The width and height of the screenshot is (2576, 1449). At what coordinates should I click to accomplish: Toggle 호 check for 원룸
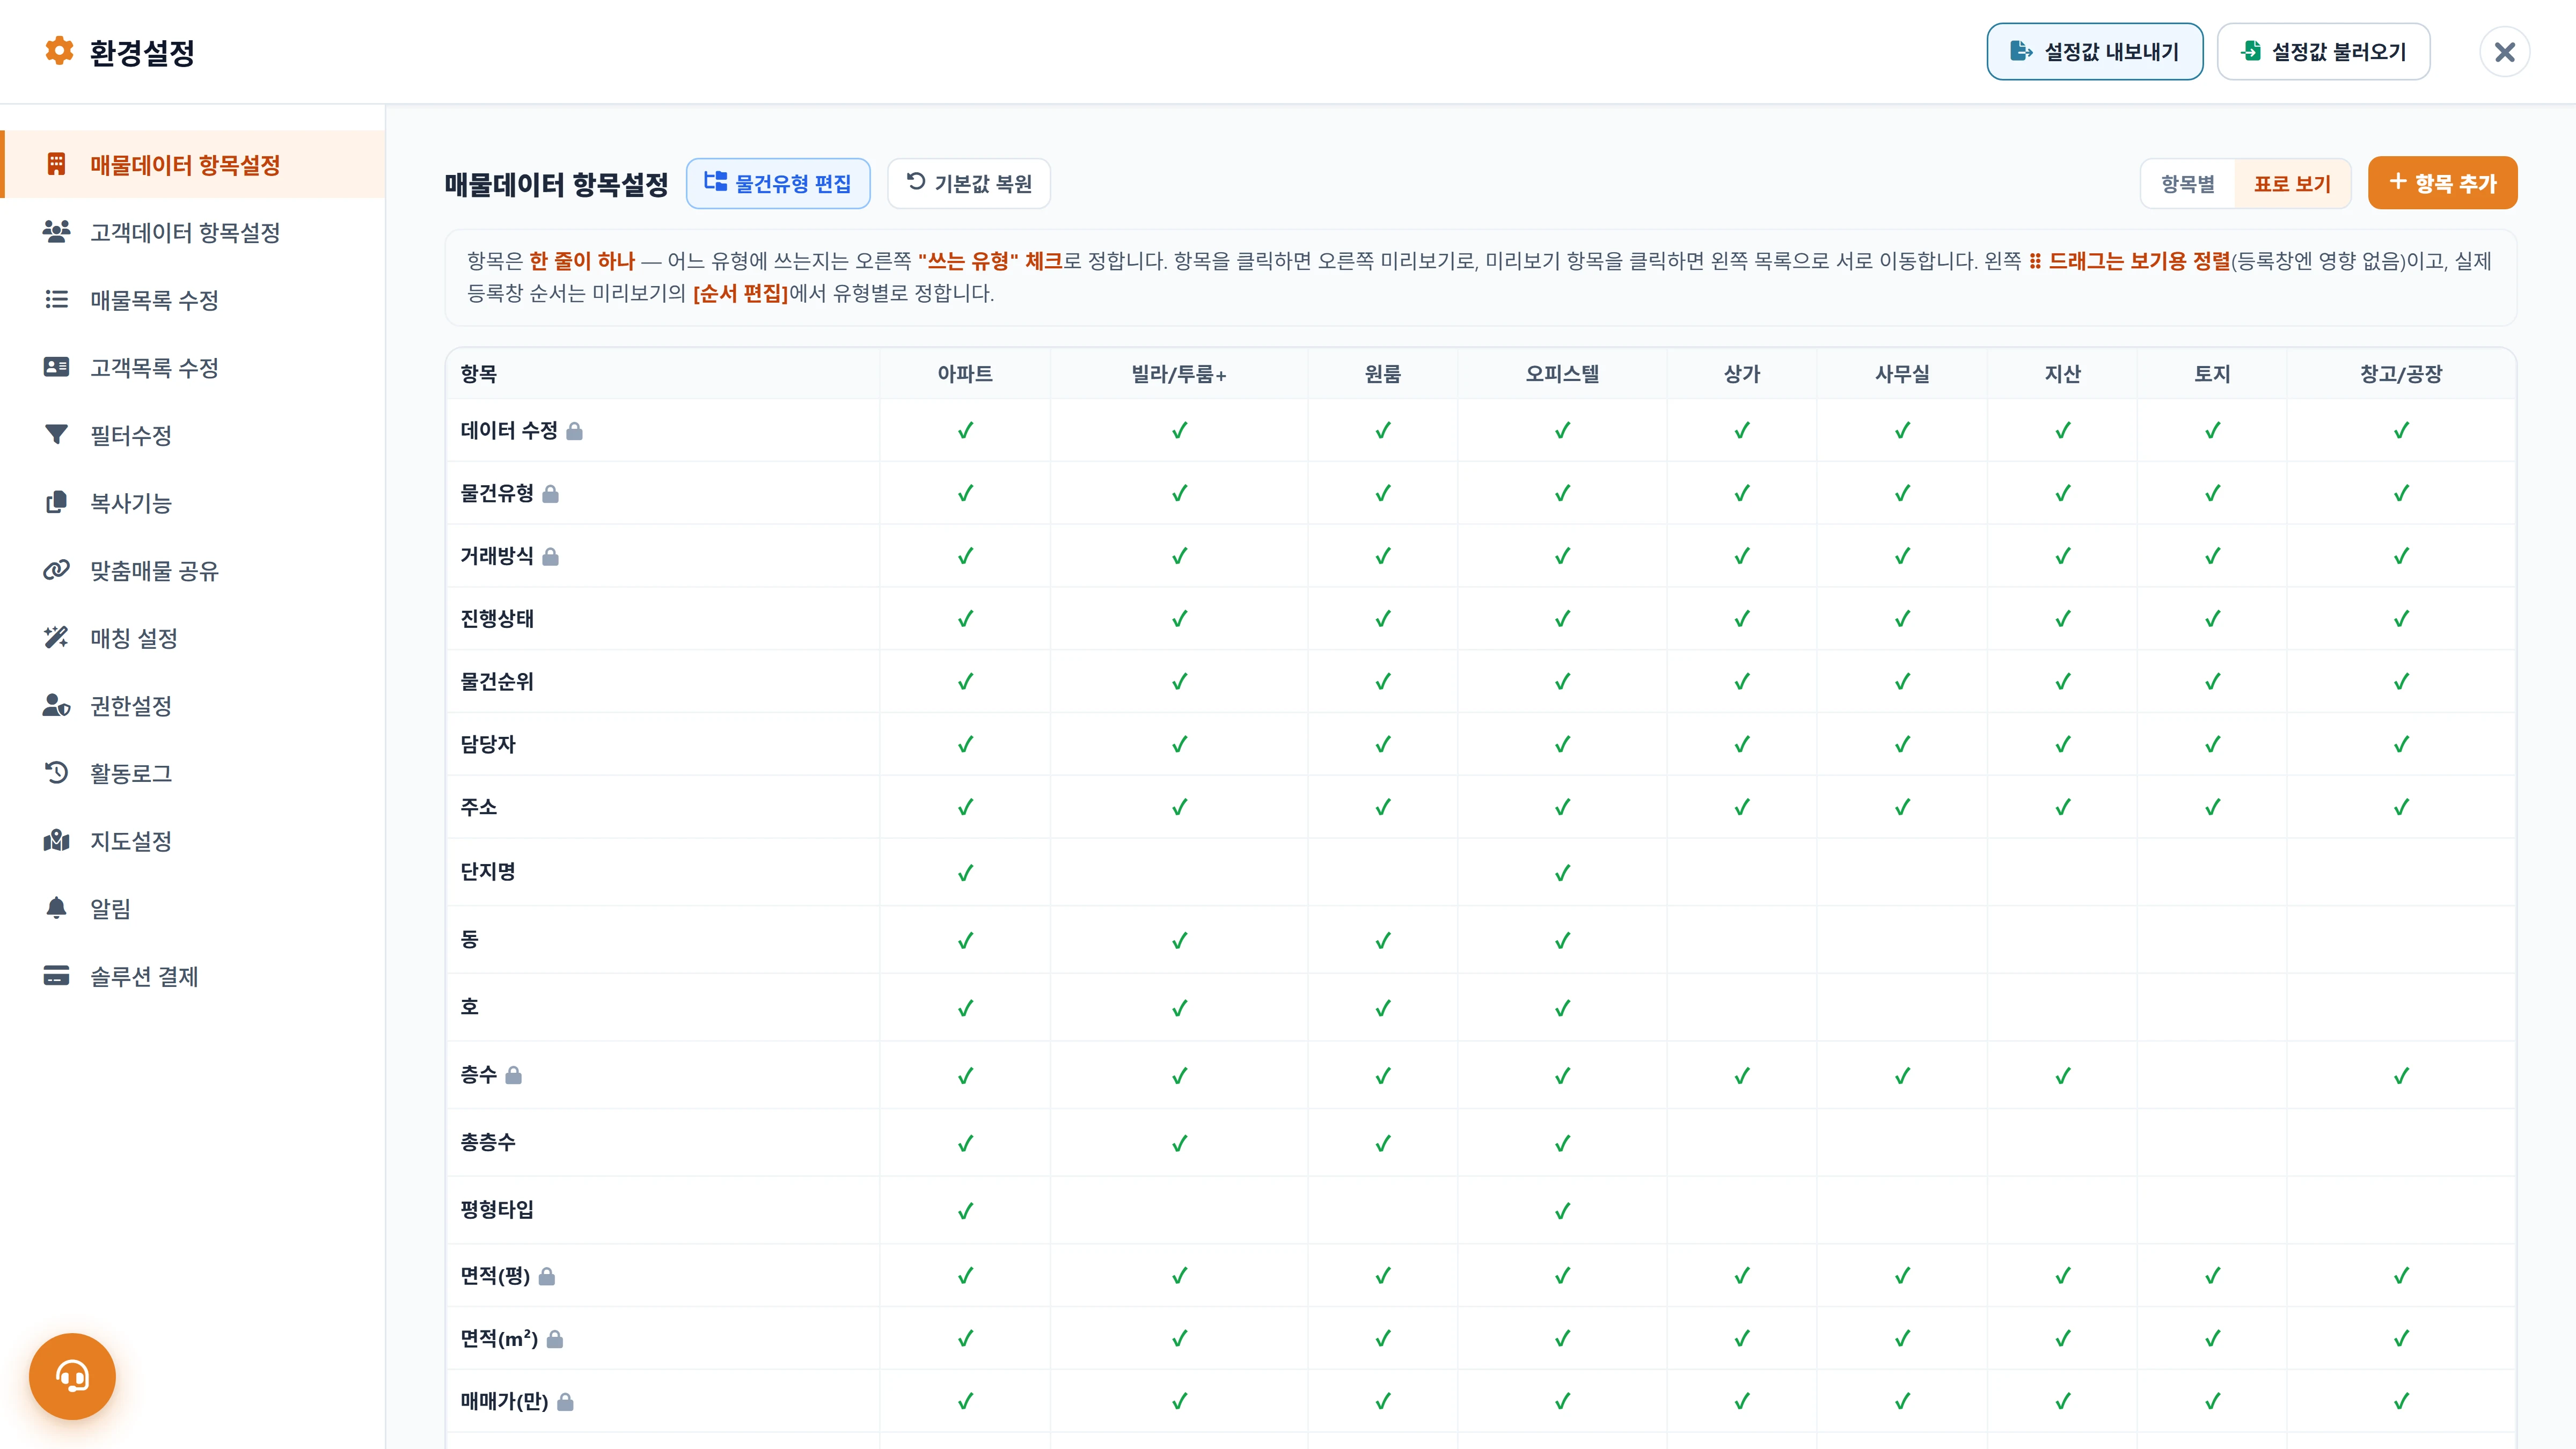pos(1382,1008)
